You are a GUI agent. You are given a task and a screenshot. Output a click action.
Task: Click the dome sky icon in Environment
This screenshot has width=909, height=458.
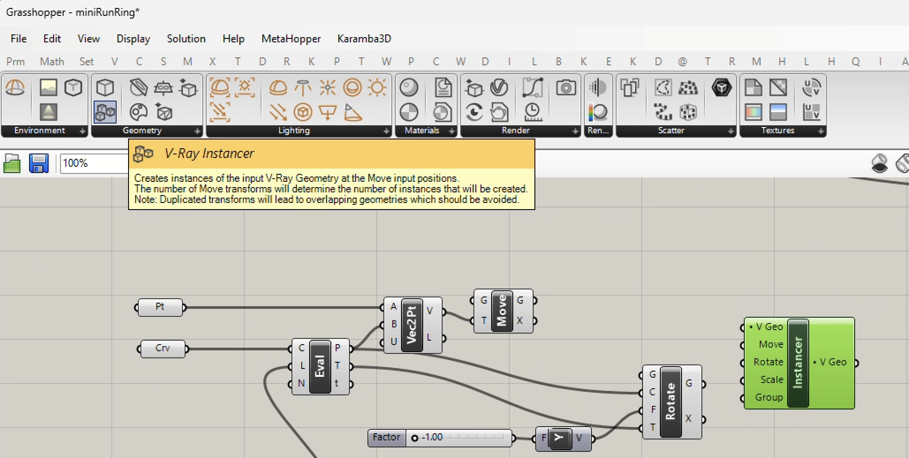(x=15, y=87)
